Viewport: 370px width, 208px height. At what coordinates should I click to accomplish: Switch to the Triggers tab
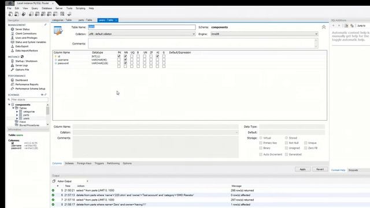click(x=99, y=163)
